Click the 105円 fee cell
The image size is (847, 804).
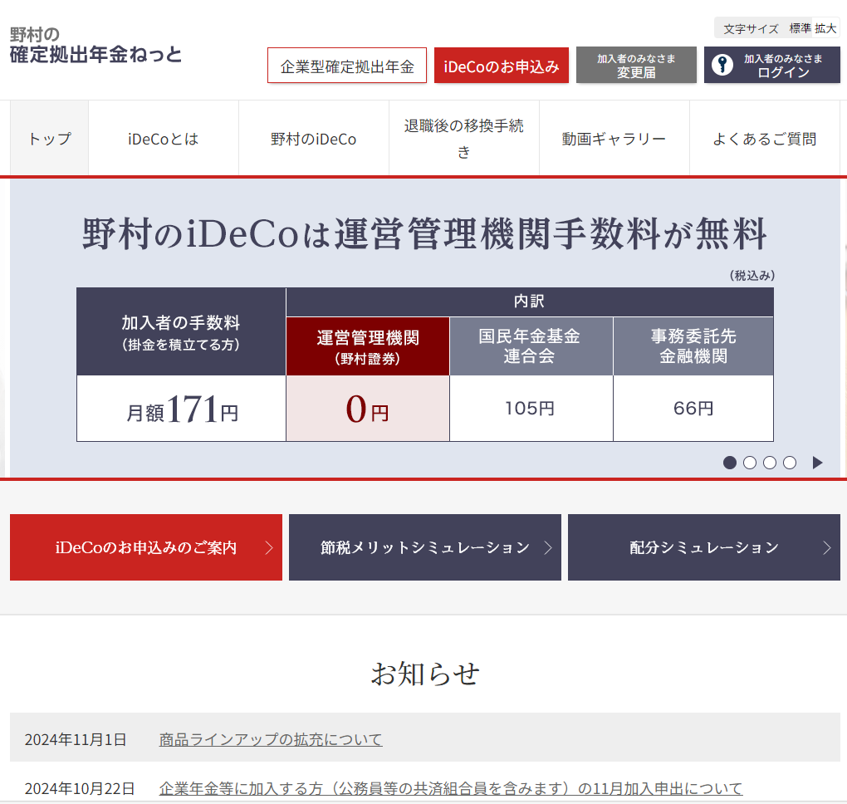pos(531,409)
